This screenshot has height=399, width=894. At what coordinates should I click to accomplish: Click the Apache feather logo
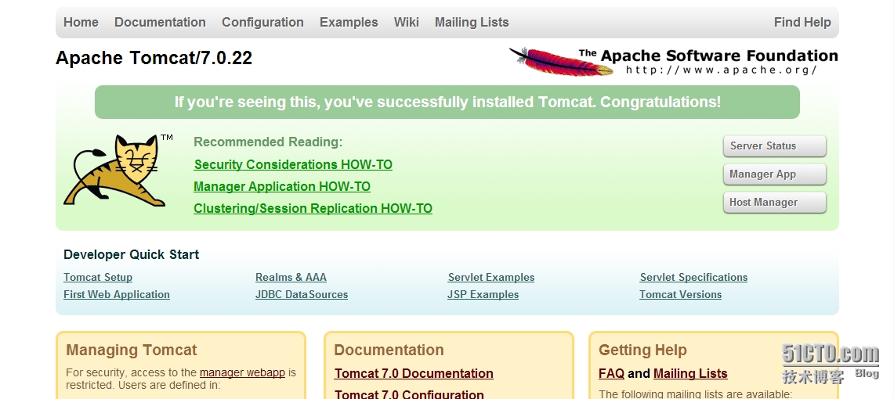(x=561, y=62)
